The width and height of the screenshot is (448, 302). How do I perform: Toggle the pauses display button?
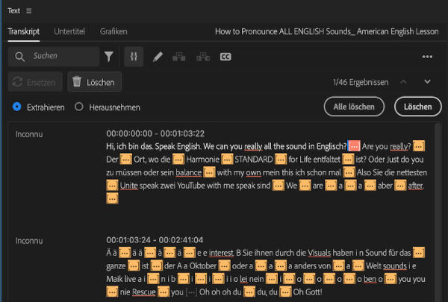coord(134,57)
